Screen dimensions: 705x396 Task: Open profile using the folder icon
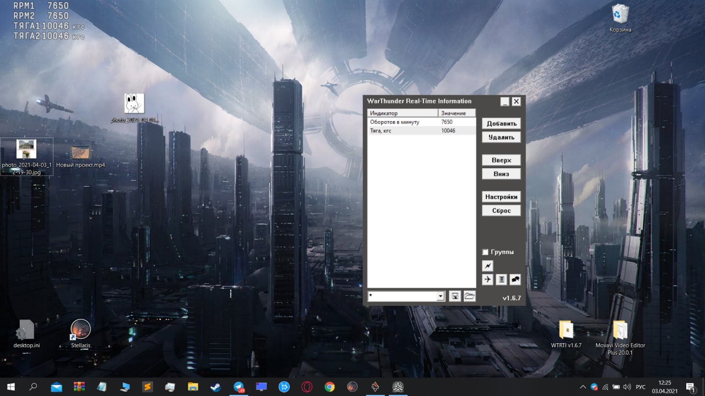click(469, 296)
